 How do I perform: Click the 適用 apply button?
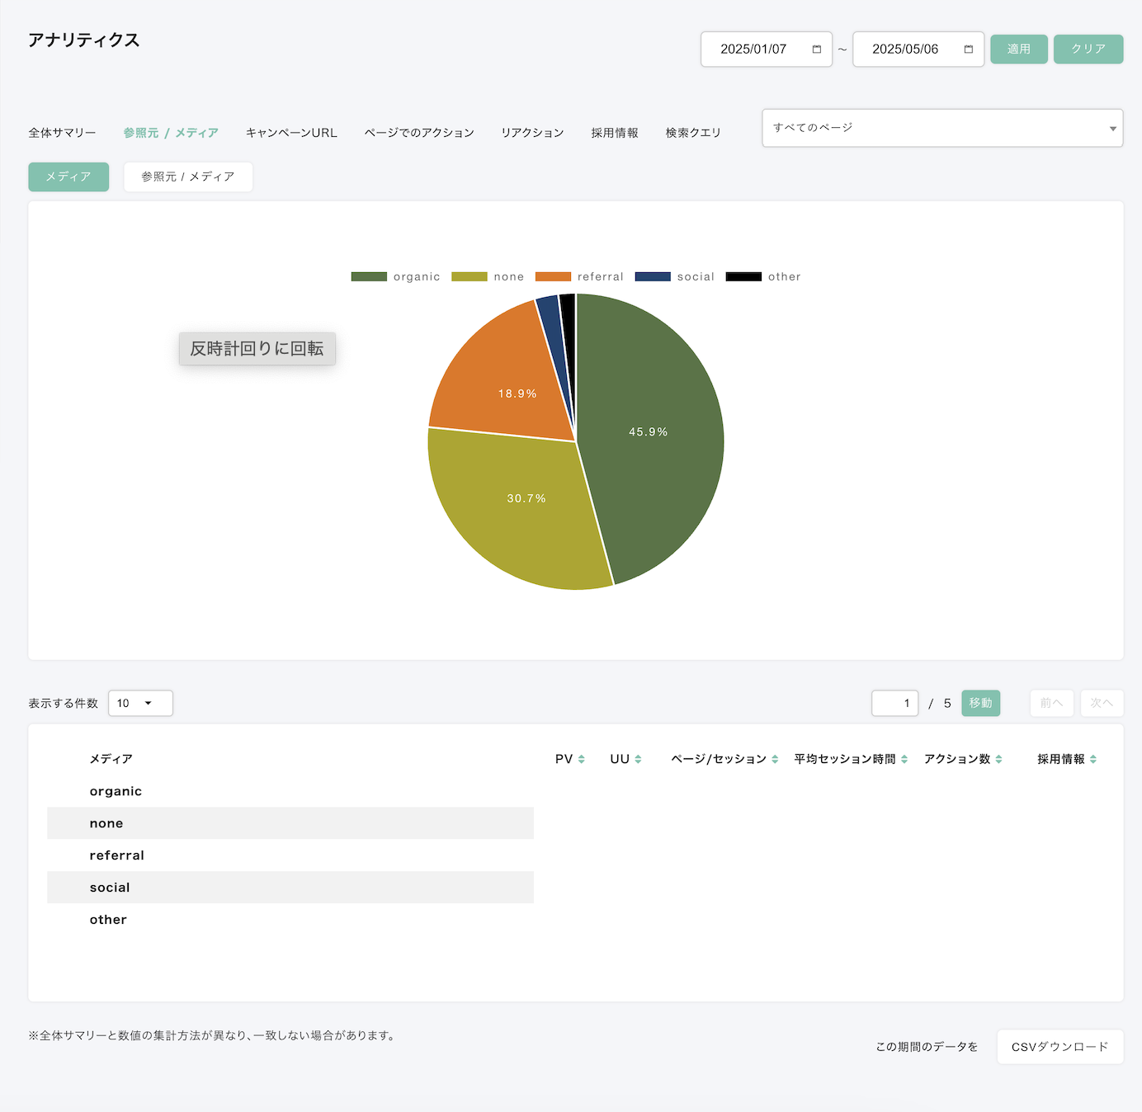(x=1019, y=49)
